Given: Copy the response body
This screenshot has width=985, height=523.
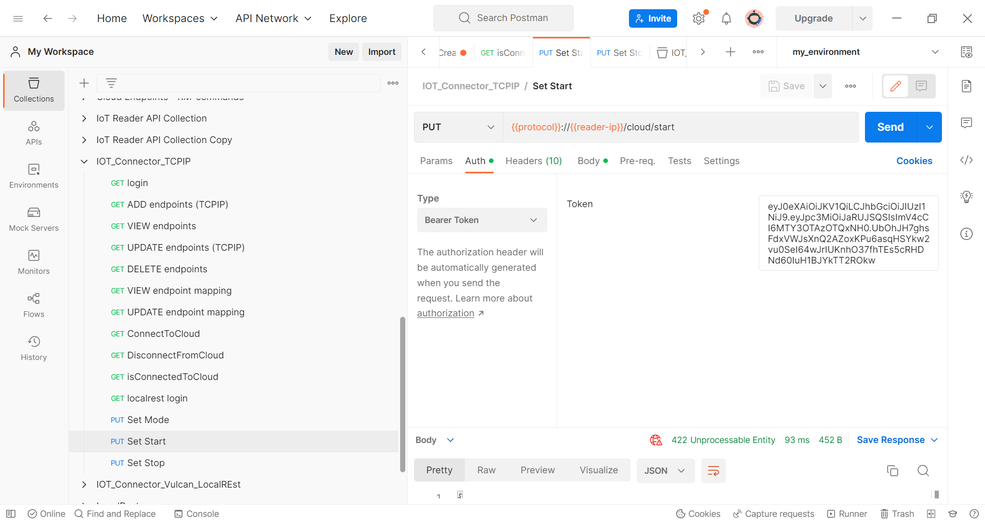Looking at the screenshot, I should pyautogui.click(x=893, y=471).
